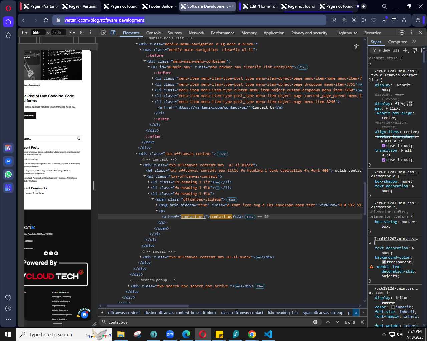This screenshot has height=341, width=427.
Task: Open ease-in-out timing function swatch under transition
Action: [x=384, y=160]
